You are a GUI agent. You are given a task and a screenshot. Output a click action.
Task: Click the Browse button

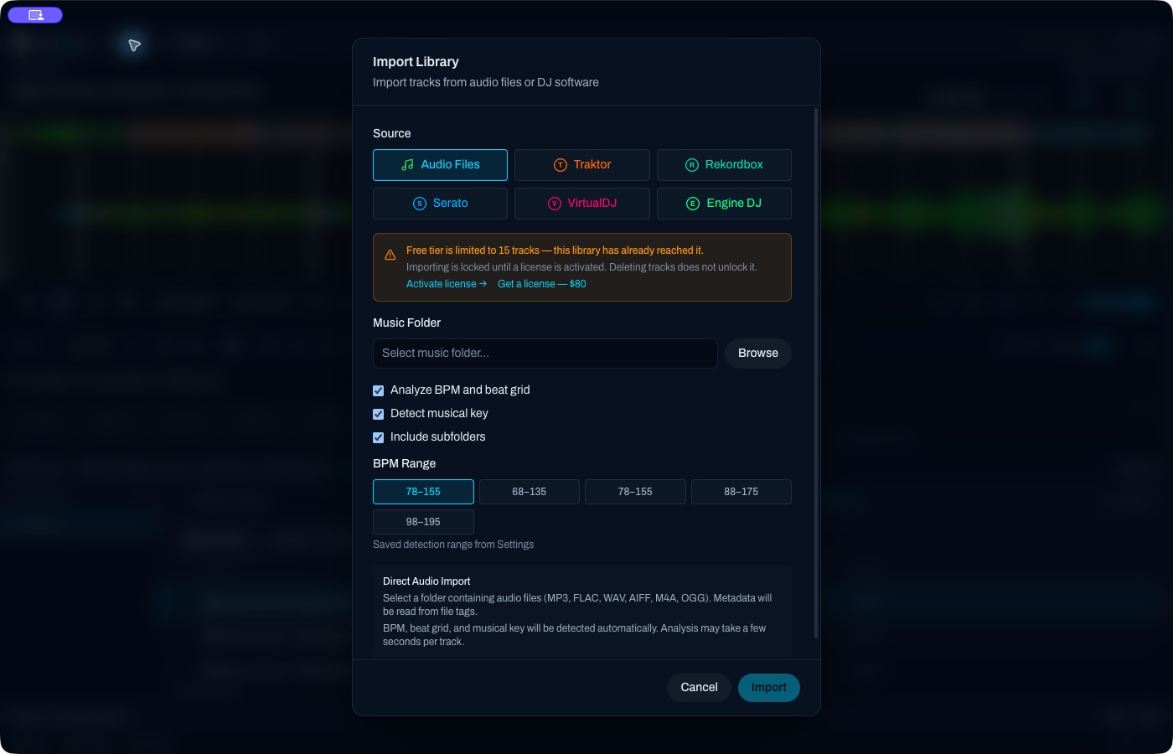(758, 354)
